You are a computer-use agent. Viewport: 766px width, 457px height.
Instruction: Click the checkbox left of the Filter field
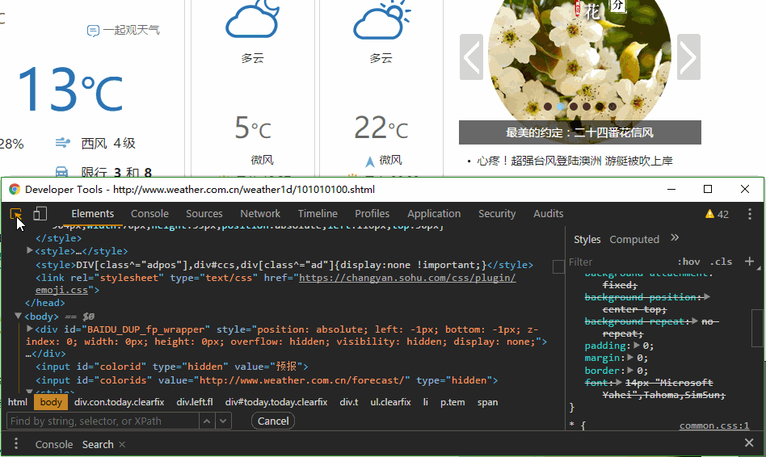coord(558,266)
